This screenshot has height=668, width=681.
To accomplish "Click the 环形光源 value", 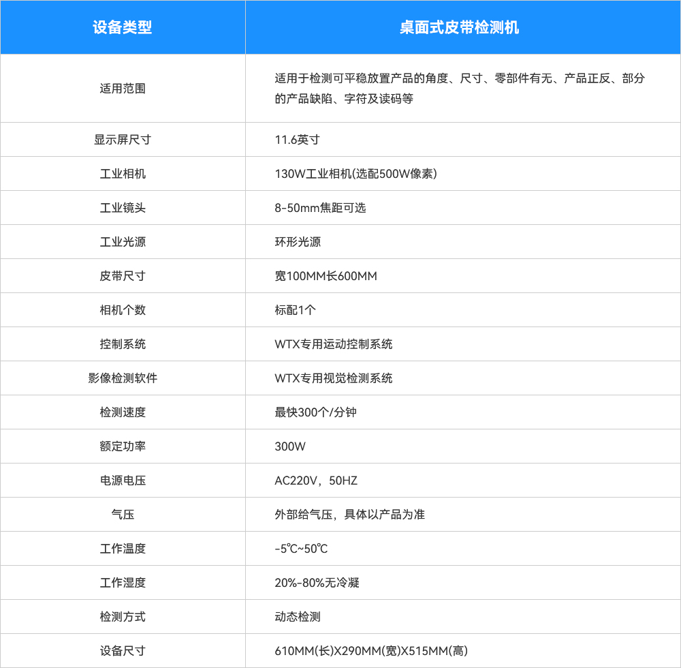I will (x=298, y=242).
